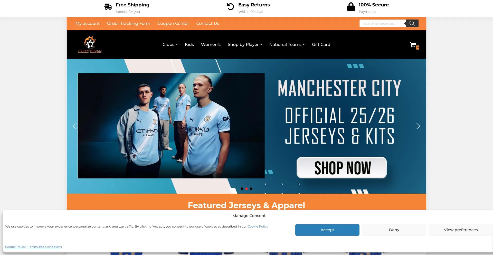Screen dimensions: 493x255
Task: Advance to next slide arrow
Action: (418, 126)
